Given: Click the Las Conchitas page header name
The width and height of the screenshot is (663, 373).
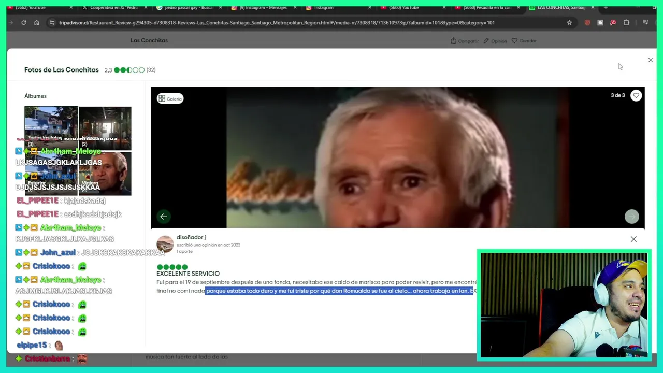Looking at the screenshot, I should [x=149, y=40].
